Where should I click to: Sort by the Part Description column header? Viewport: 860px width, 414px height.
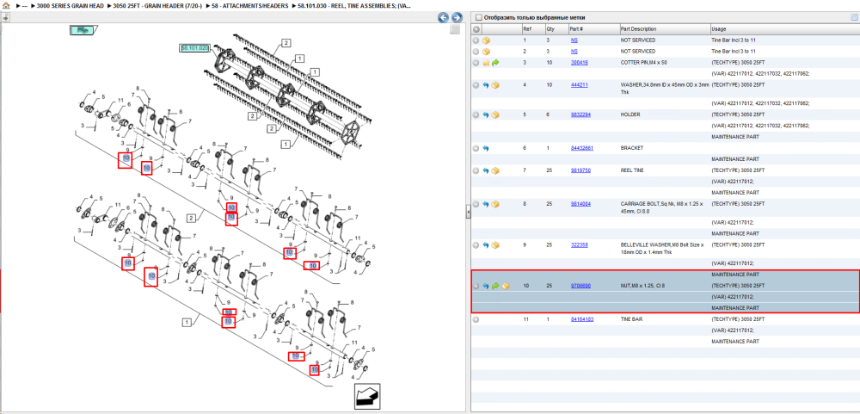pos(664,29)
